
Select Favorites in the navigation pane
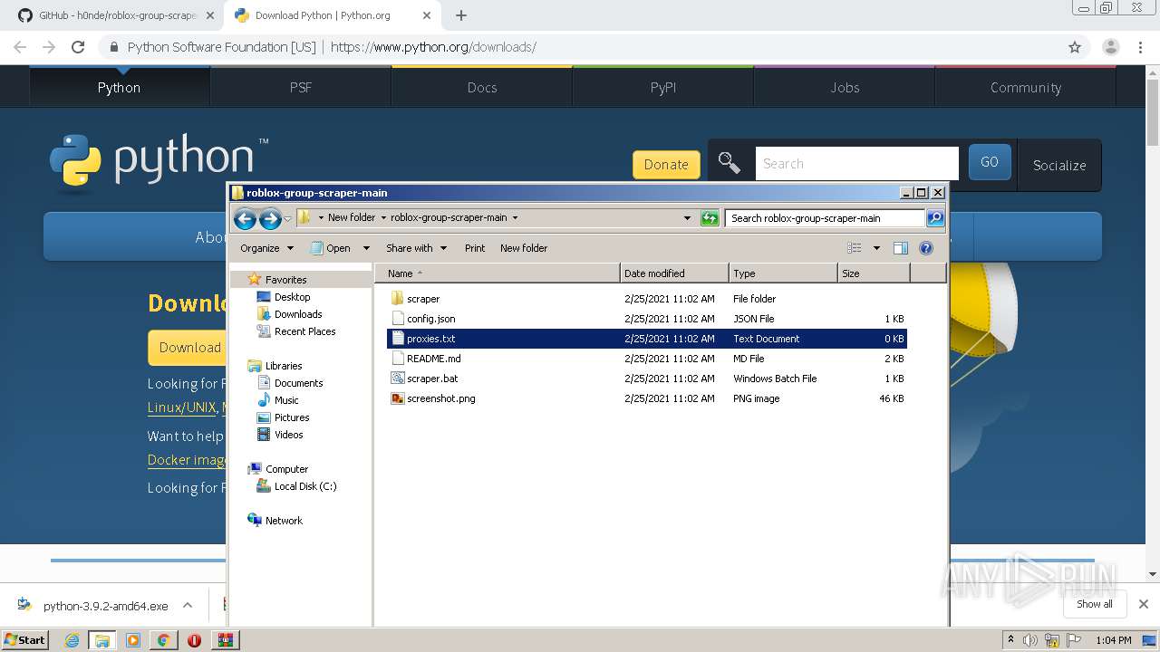pos(285,280)
